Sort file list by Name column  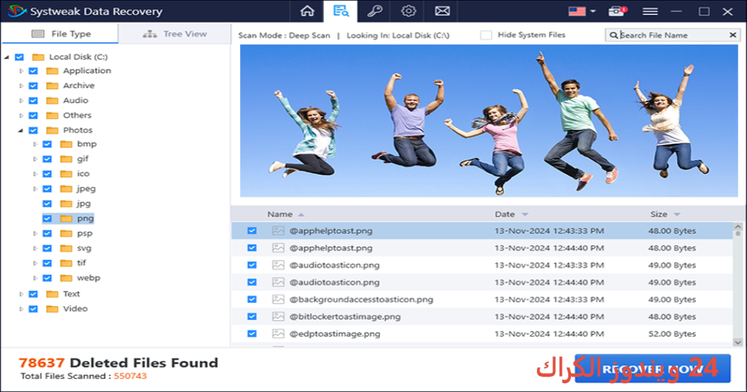279,214
